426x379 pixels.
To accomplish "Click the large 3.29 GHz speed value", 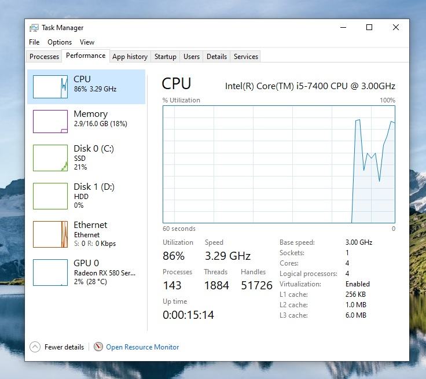I will click(x=227, y=256).
